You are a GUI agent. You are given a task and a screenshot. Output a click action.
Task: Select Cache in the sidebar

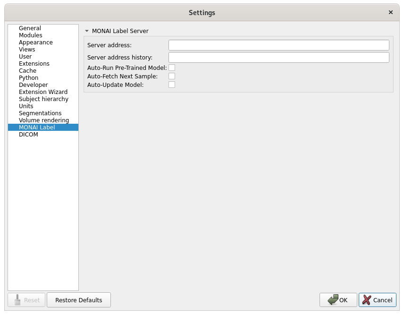click(43, 71)
